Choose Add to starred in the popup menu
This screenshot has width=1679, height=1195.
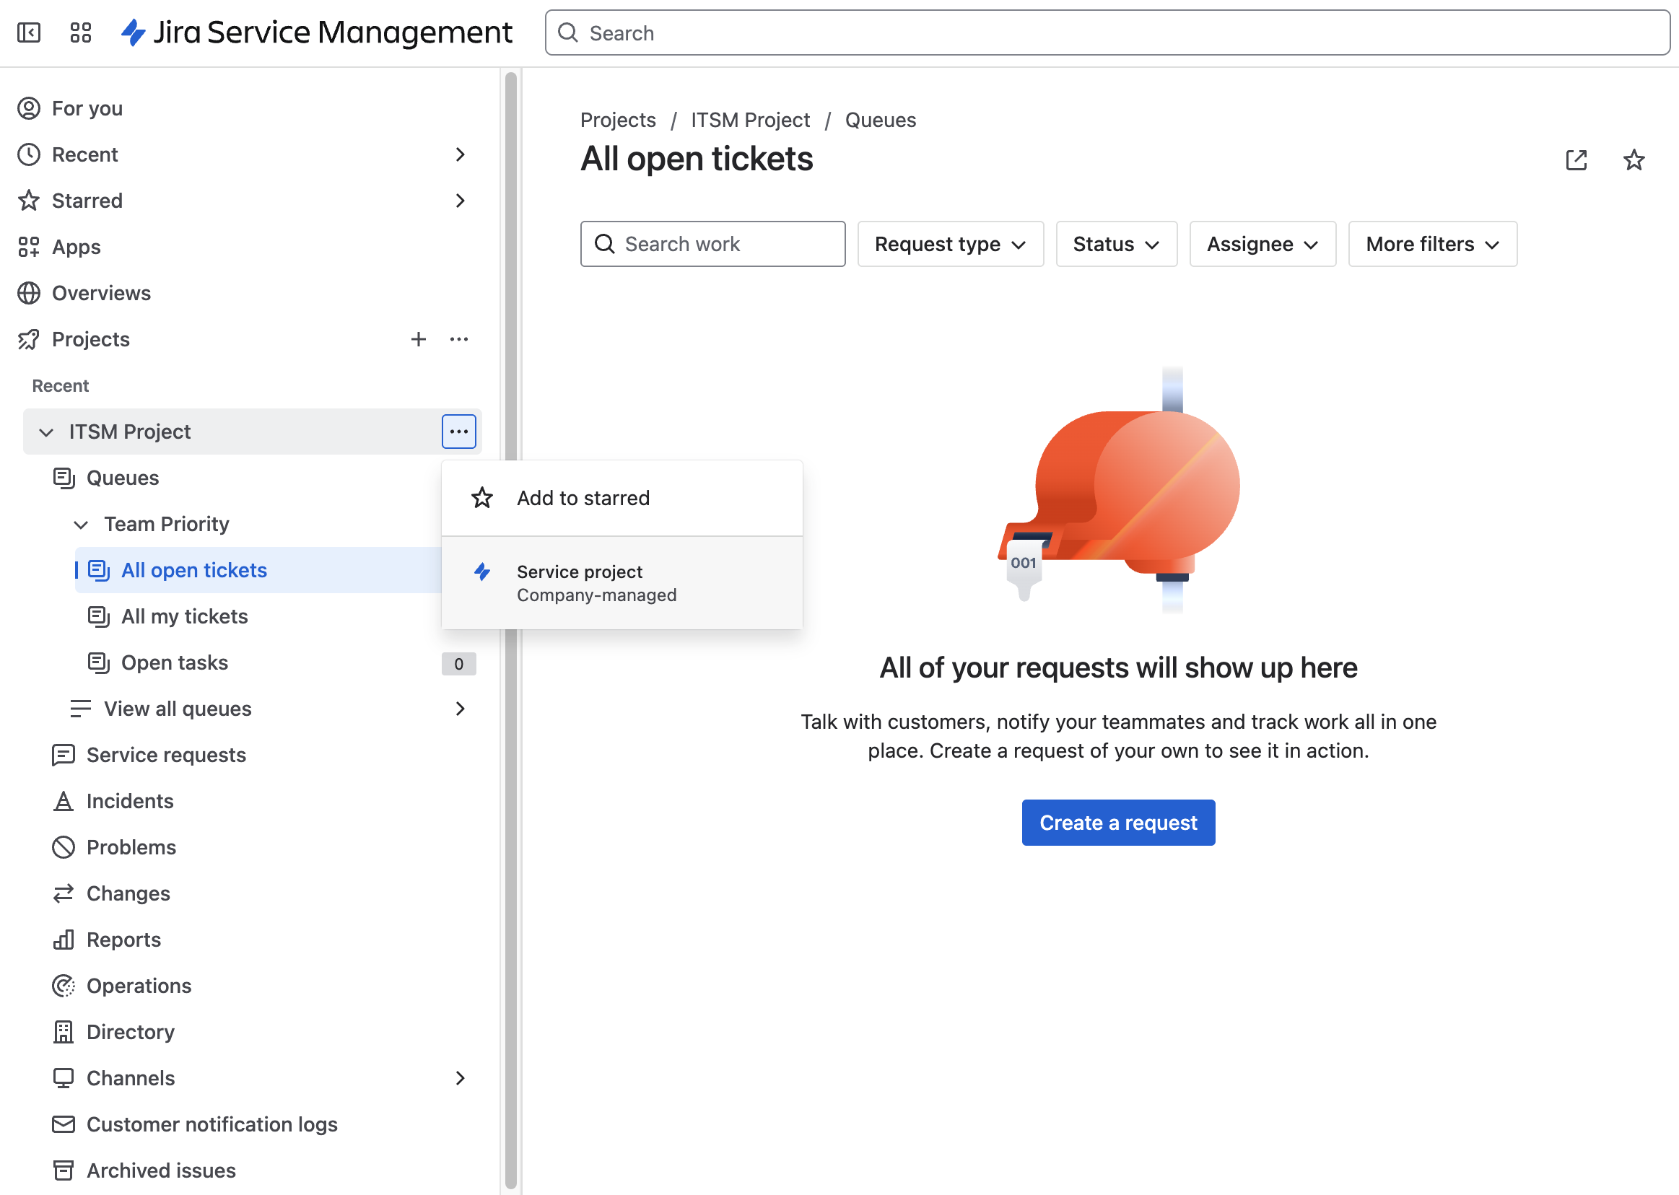pyautogui.click(x=583, y=498)
